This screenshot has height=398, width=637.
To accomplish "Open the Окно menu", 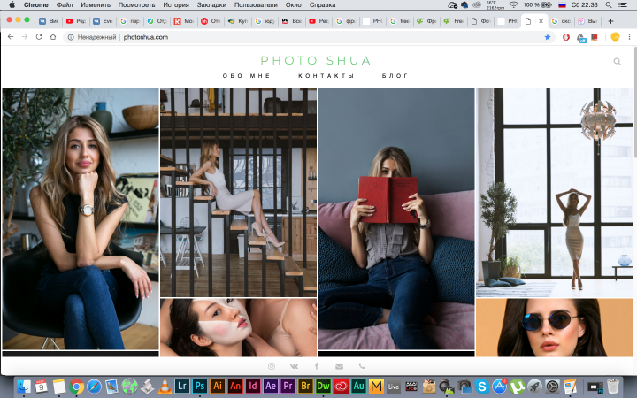I will coord(294,5).
